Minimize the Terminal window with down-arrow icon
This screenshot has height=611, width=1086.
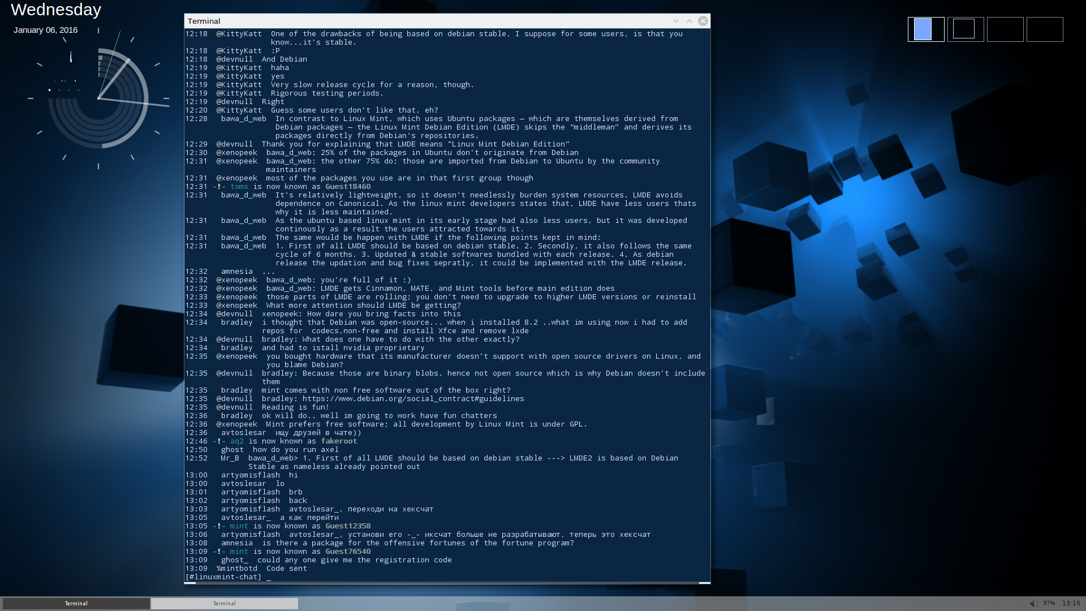(675, 21)
